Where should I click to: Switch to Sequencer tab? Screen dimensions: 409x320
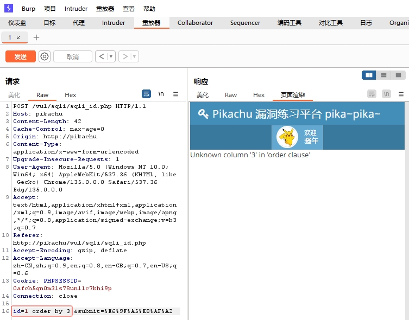[x=245, y=23]
